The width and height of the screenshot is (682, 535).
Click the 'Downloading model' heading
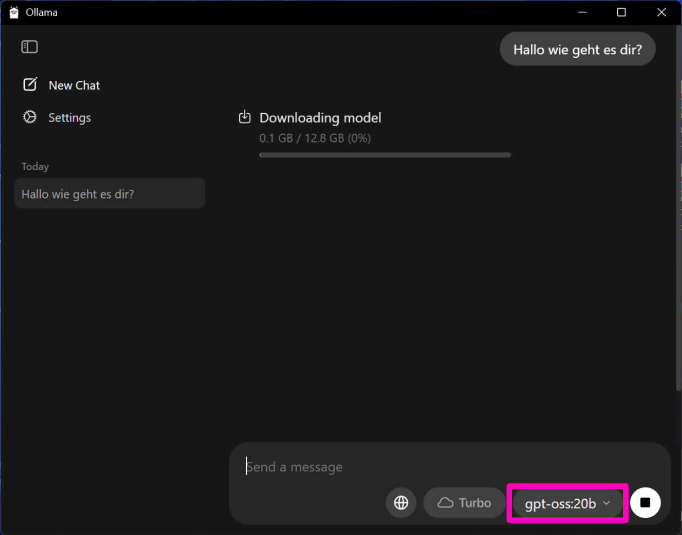320,118
